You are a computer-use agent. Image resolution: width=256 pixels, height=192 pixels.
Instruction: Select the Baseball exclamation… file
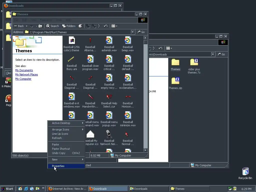point(128,82)
